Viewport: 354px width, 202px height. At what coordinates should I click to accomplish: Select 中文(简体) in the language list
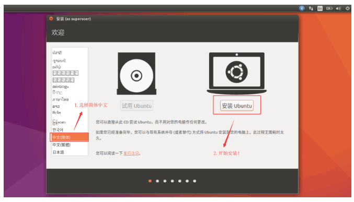(x=70, y=137)
